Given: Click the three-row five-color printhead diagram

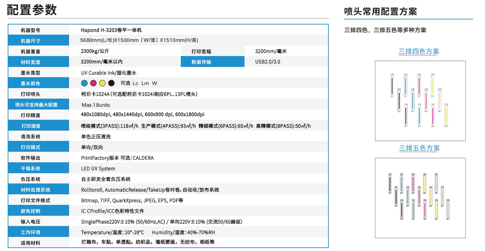Looking at the screenshot, I should pyautogui.click(x=420, y=198).
